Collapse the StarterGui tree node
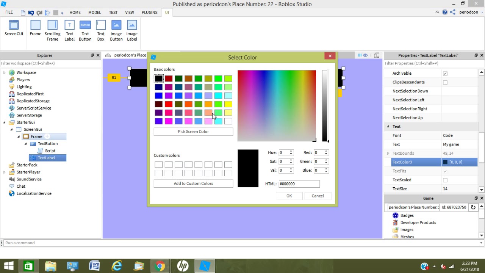 coord(4,122)
